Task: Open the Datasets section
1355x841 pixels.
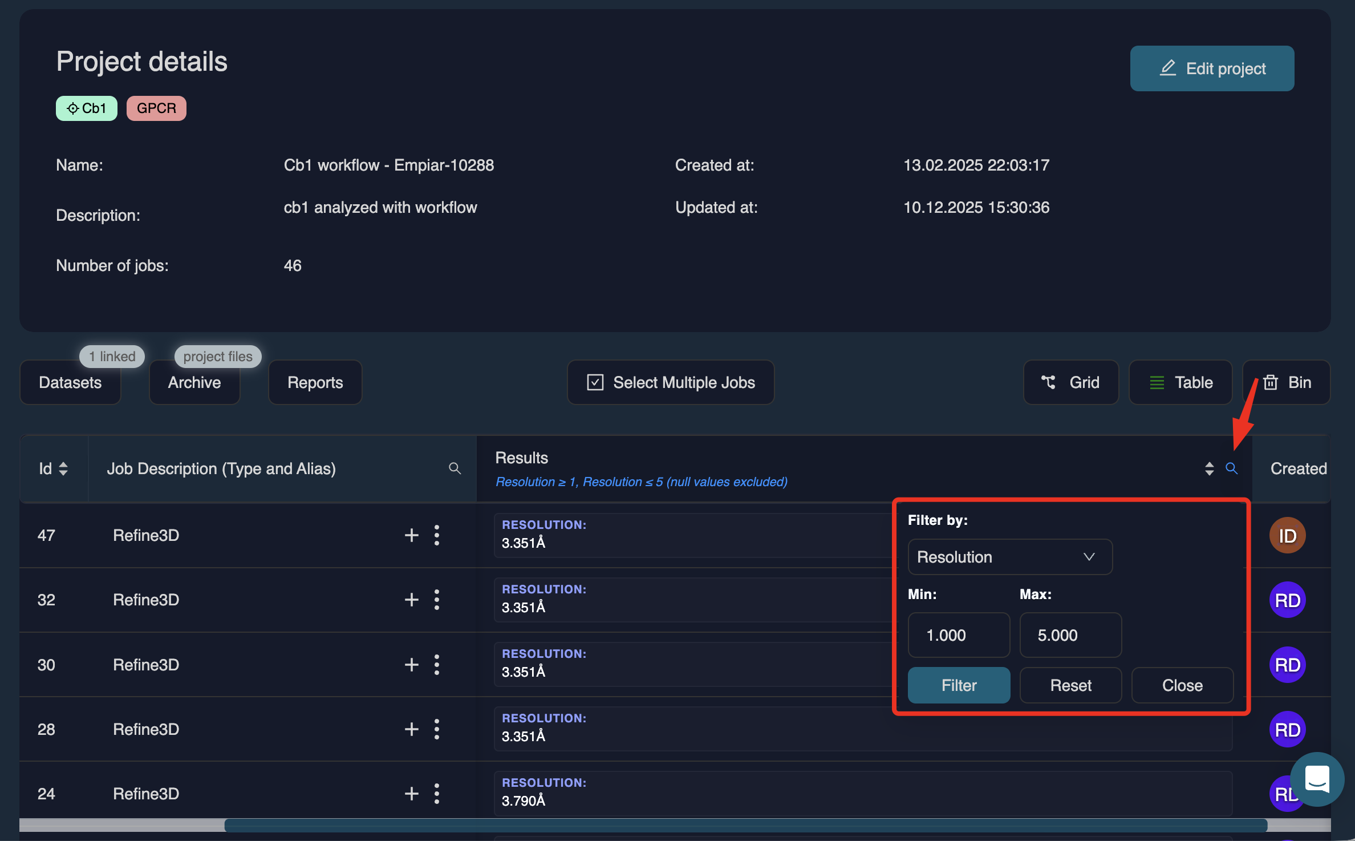Action: pyautogui.click(x=70, y=382)
